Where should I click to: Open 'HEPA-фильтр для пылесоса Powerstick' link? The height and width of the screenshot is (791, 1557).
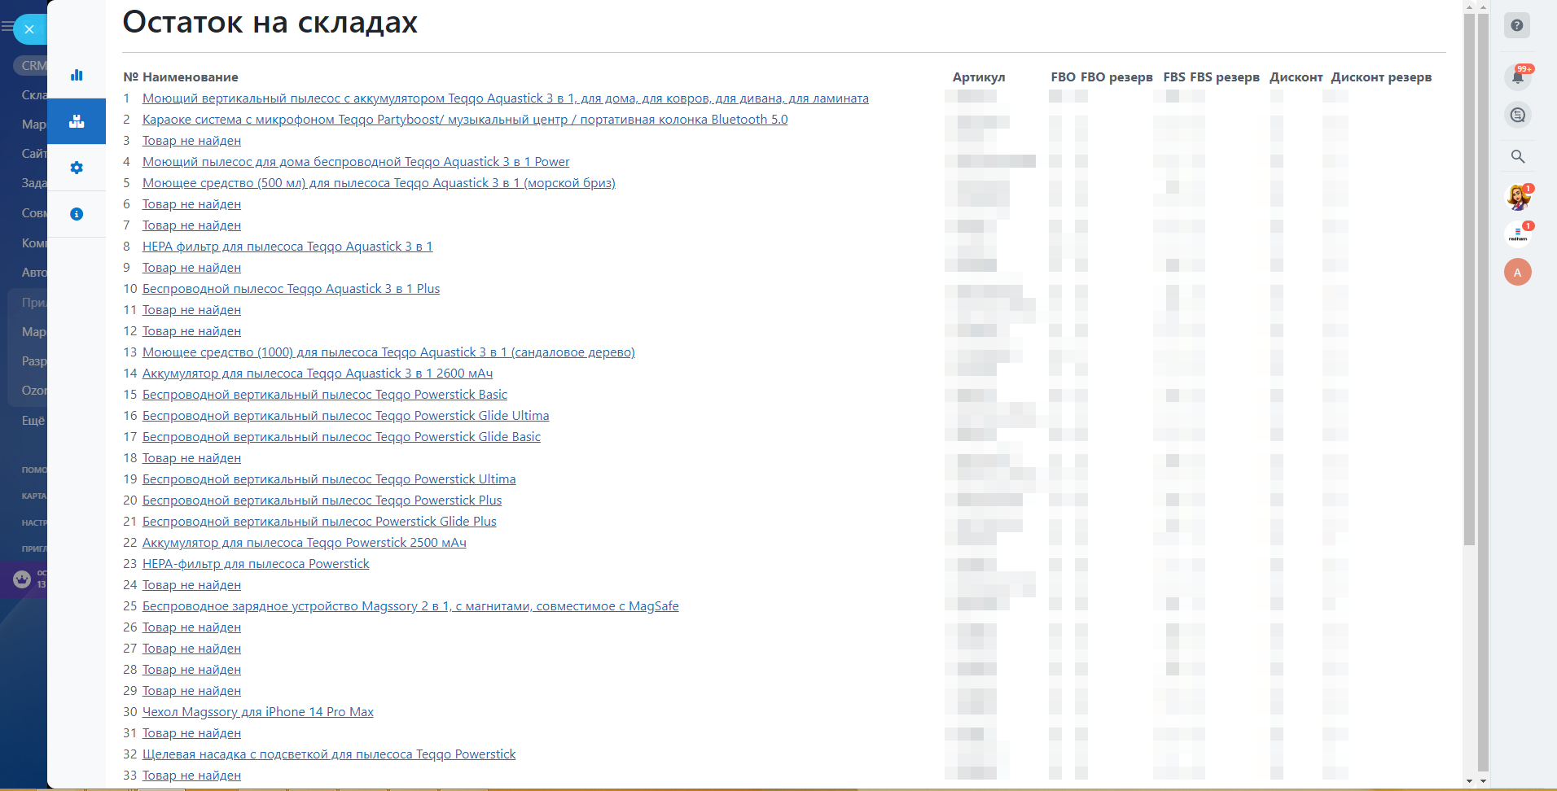[x=256, y=564]
